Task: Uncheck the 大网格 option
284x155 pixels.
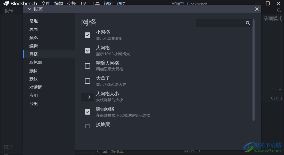Action: click(88, 50)
